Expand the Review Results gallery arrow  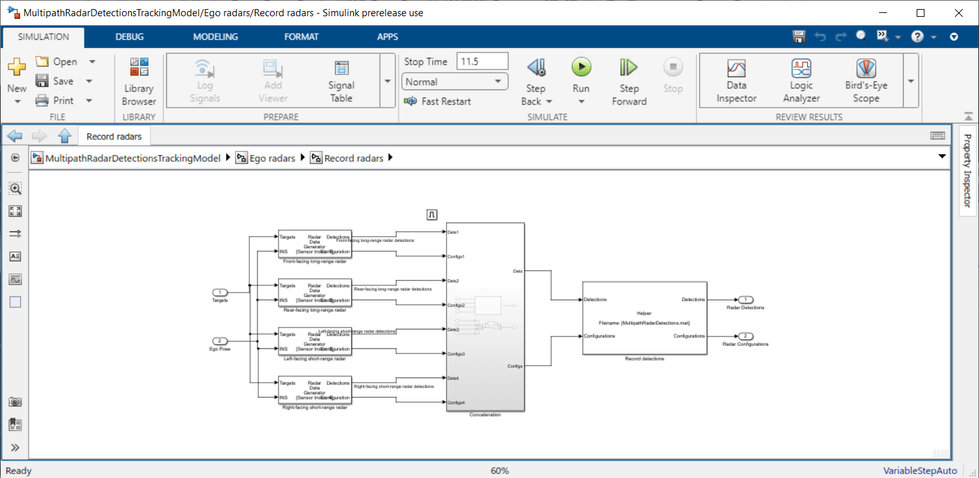point(911,81)
